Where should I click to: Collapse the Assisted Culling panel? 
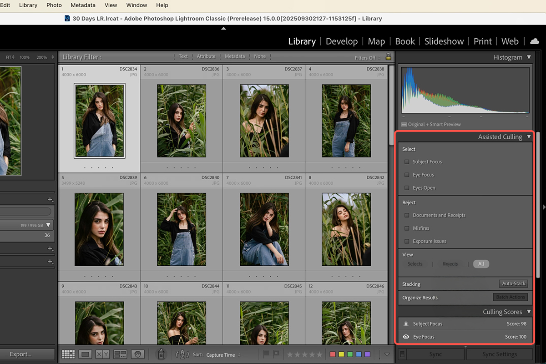click(x=529, y=137)
